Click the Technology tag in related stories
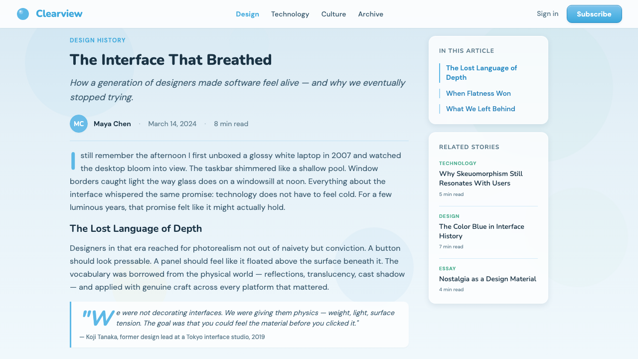638x359 pixels. pos(458,164)
